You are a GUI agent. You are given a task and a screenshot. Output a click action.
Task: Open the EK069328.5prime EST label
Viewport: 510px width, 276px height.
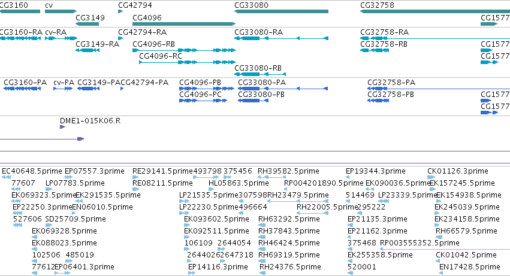point(64,232)
